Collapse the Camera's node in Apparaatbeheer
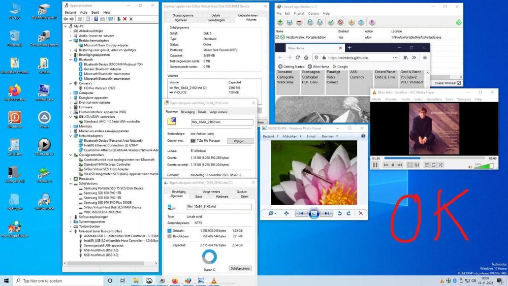The height and width of the screenshot is (286, 508). [x=71, y=83]
